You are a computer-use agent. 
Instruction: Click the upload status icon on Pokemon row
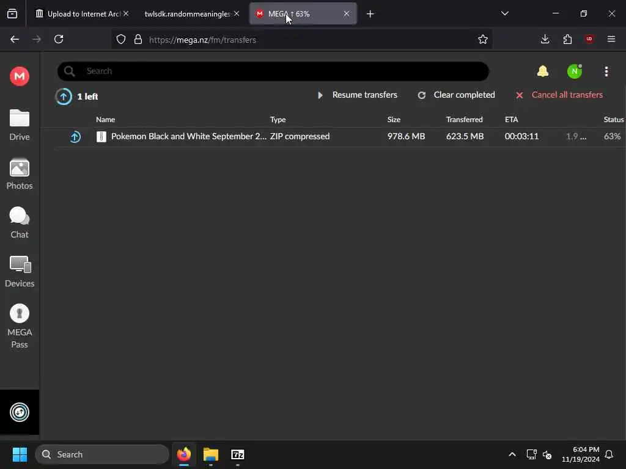pyautogui.click(x=75, y=137)
